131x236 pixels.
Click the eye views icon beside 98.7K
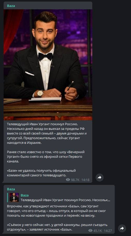point(68,179)
